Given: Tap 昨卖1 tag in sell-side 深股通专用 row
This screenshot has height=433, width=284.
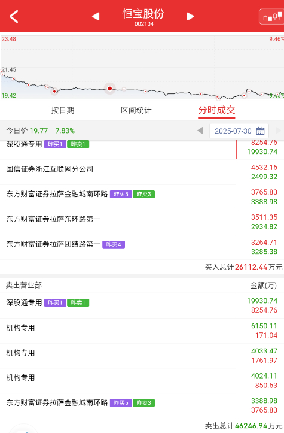Looking at the screenshot, I should 78,302.
